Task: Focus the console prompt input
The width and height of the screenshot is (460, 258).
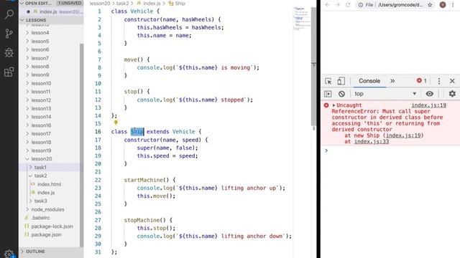Action: coord(393,150)
